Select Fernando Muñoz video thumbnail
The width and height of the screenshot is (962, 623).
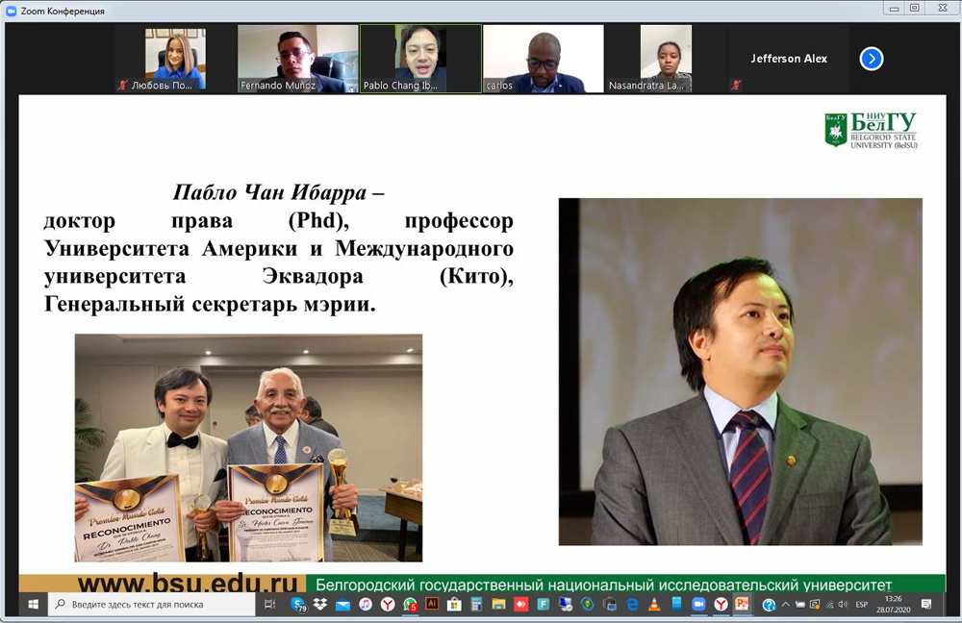[298, 59]
